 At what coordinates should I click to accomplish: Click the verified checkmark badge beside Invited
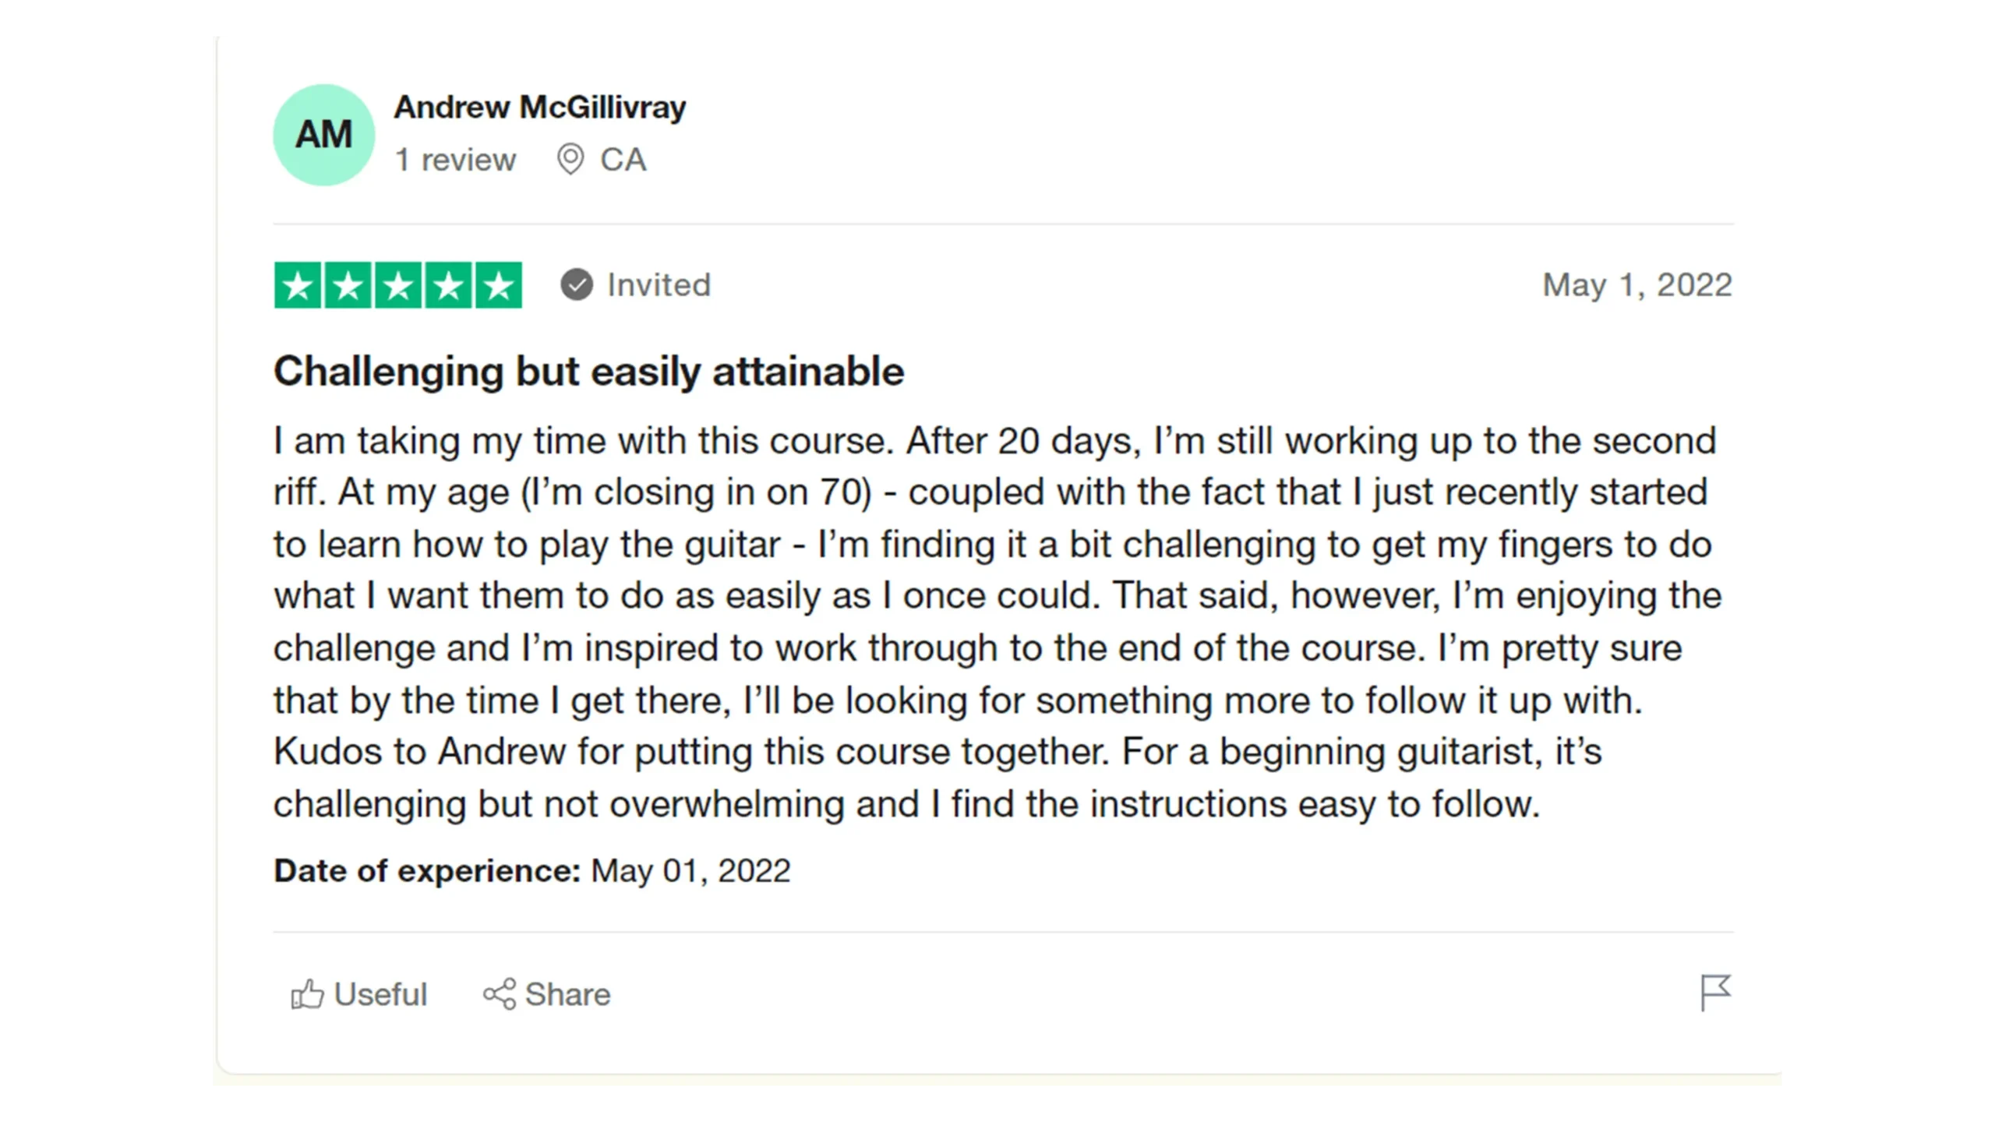(x=577, y=284)
